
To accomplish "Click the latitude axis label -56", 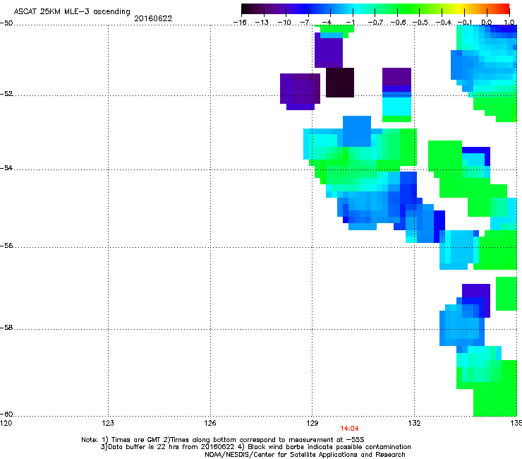I will [6, 245].
